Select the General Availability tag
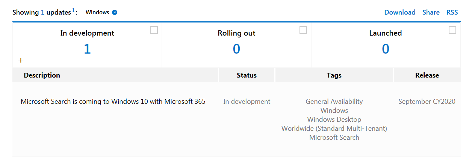This screenshot has width=475, height=160. 334,102
